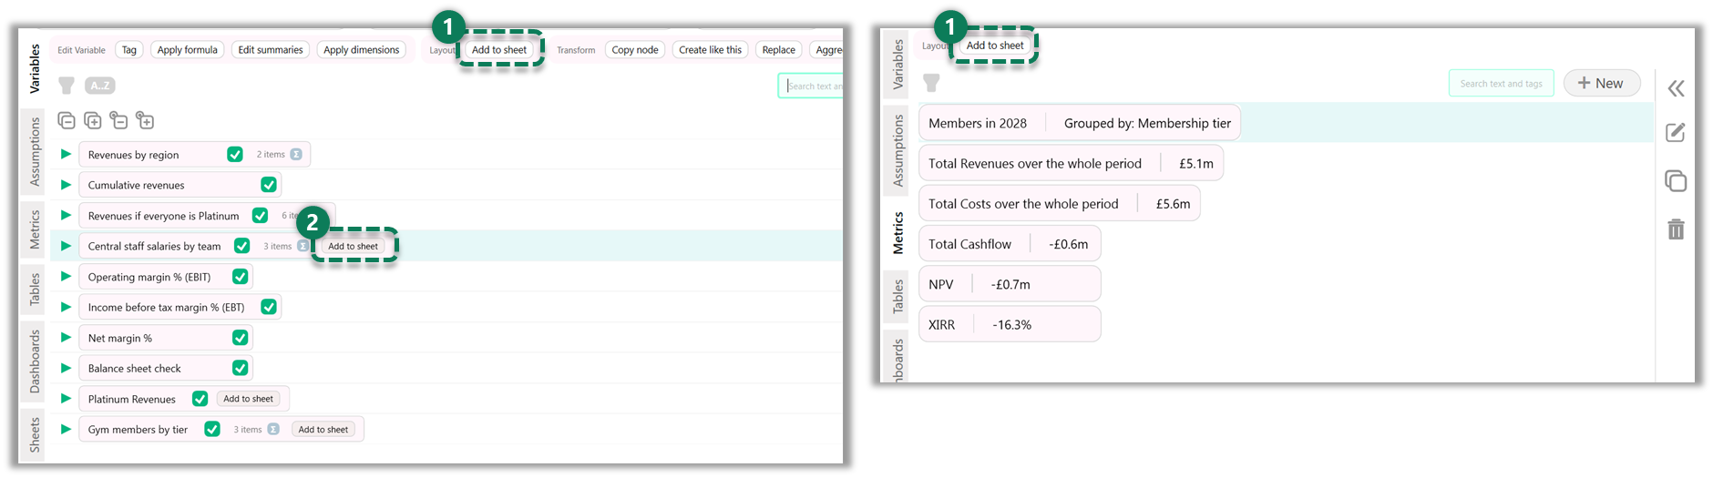Click Add to sheet on the Central staff salaries row

(x=354, y=246)
